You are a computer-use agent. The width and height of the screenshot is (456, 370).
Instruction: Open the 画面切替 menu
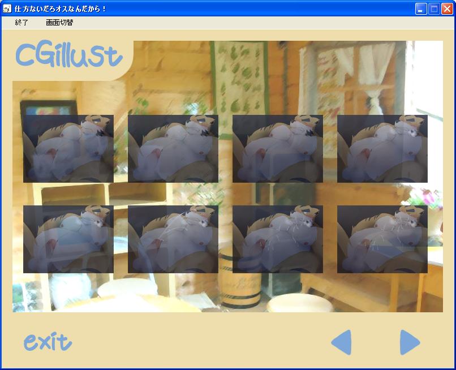click(x=59, y=23)
